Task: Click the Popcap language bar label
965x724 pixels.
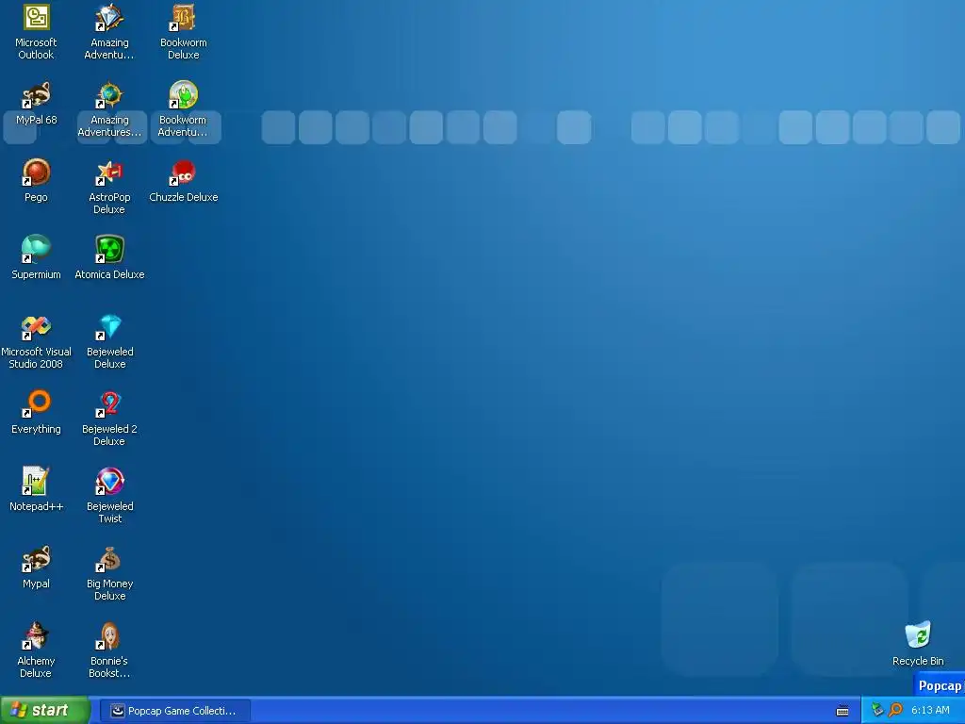Action: point(940,686)
